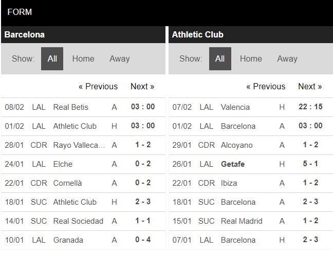
Task: Open Rayo Vallecano match row
Action: coord(79,145)
